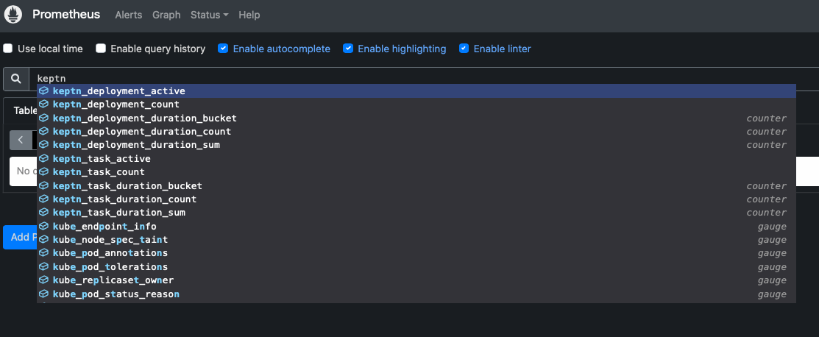Click cube icon beside keptn_deployment_duration_sum
The image size is (819, 337).
click(44, 145)
